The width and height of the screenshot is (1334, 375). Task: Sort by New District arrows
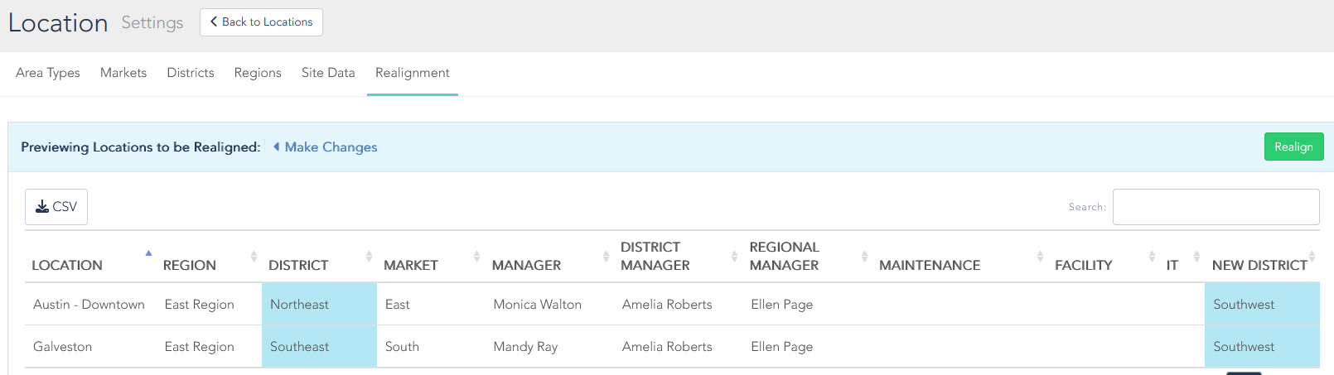[x=1312, y=257]
